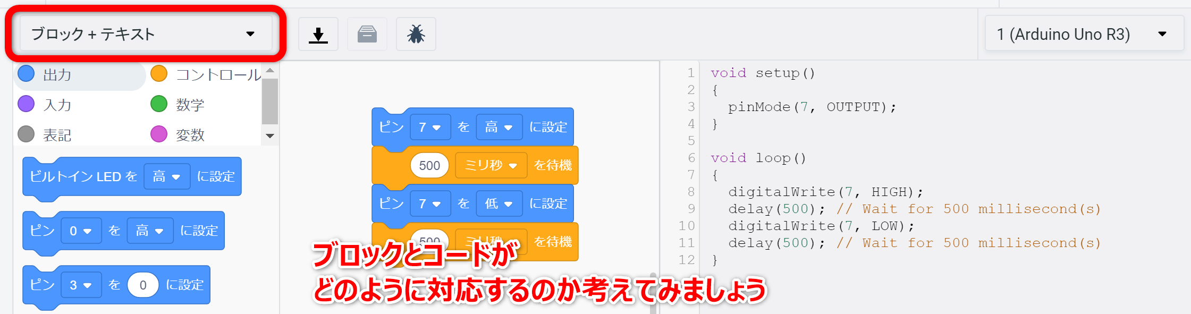This screenshot has height=314, width=1191.
Task: Click line number 5 in code gutter
Action: click(x=691, y=141)
